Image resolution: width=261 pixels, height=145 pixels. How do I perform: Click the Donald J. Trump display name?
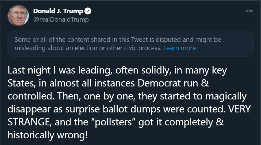tap(58, 11)
